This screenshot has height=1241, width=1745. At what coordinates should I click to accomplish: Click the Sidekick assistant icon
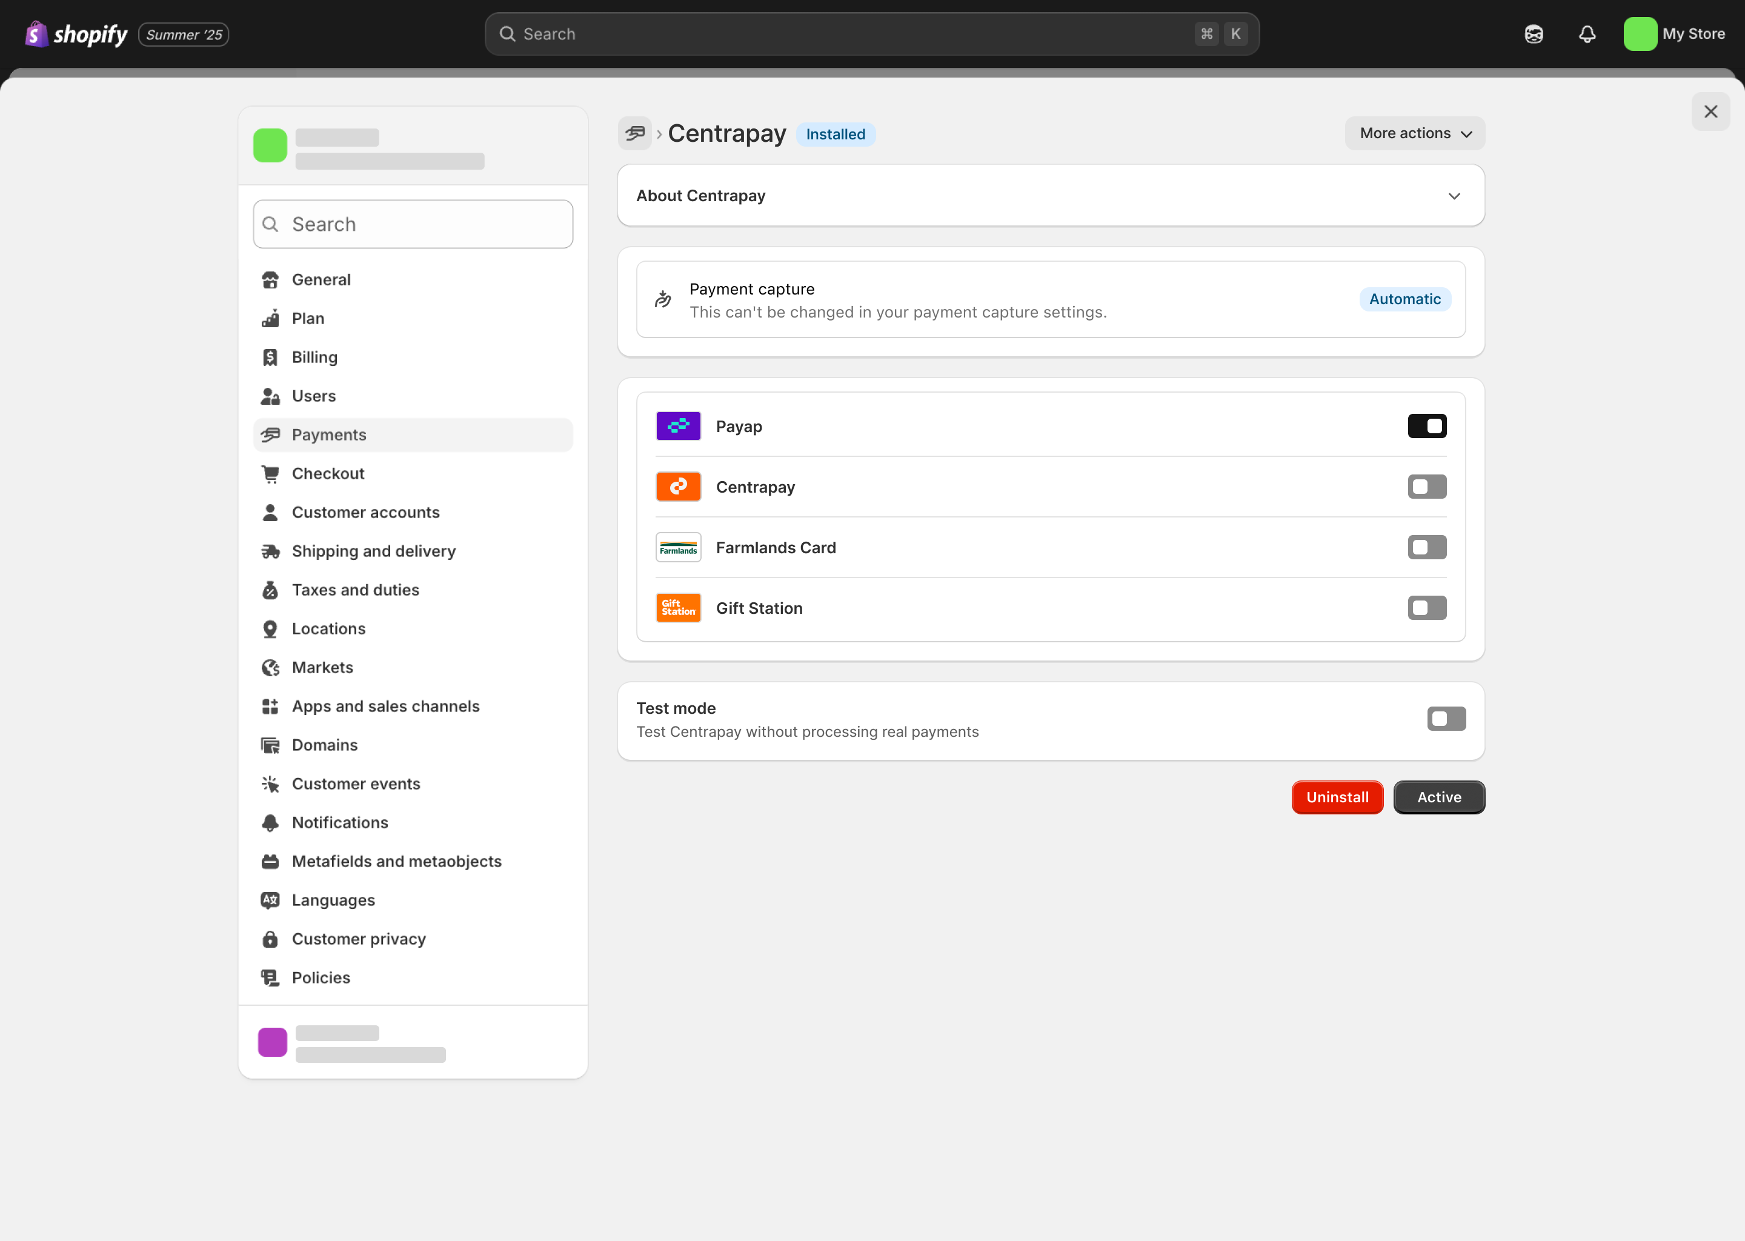pos(1534,33)
